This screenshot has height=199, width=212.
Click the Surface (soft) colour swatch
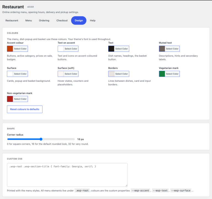61,74
